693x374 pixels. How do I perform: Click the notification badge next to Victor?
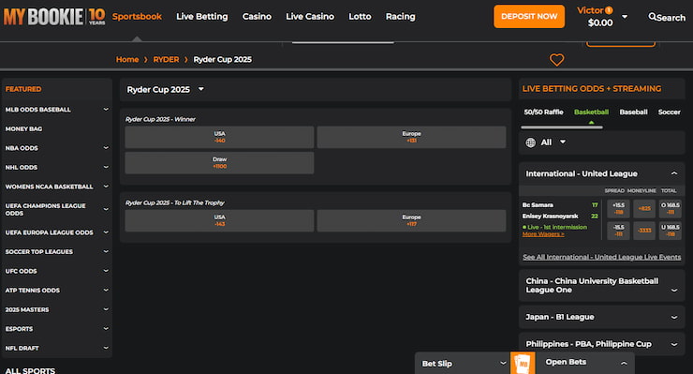(609, 10)
